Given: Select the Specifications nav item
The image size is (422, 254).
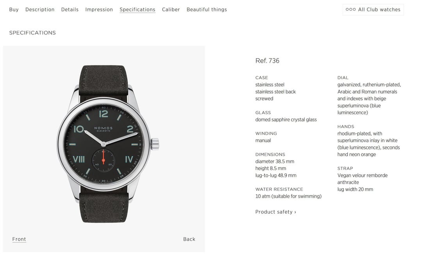Looking at the screenshot, I should click(138, 9).
